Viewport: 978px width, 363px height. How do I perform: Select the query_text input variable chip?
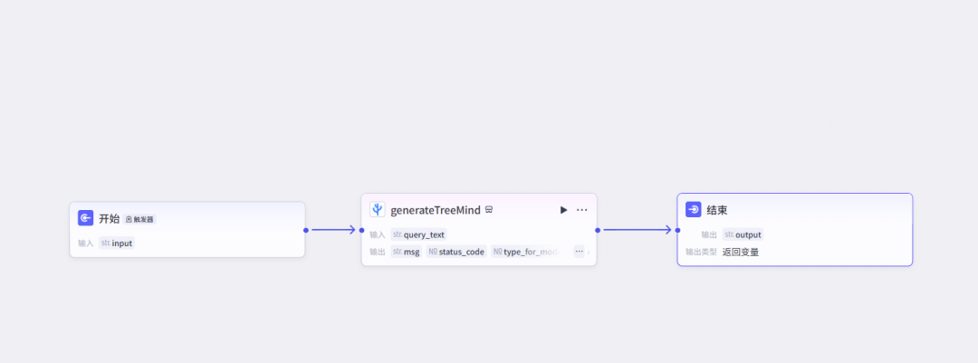click(418, 235)
